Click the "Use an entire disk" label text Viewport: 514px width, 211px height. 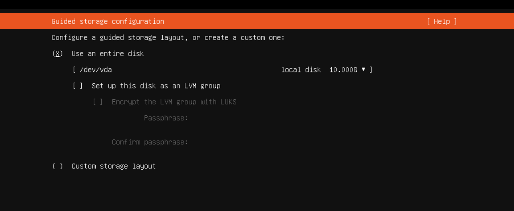(107, 53)
